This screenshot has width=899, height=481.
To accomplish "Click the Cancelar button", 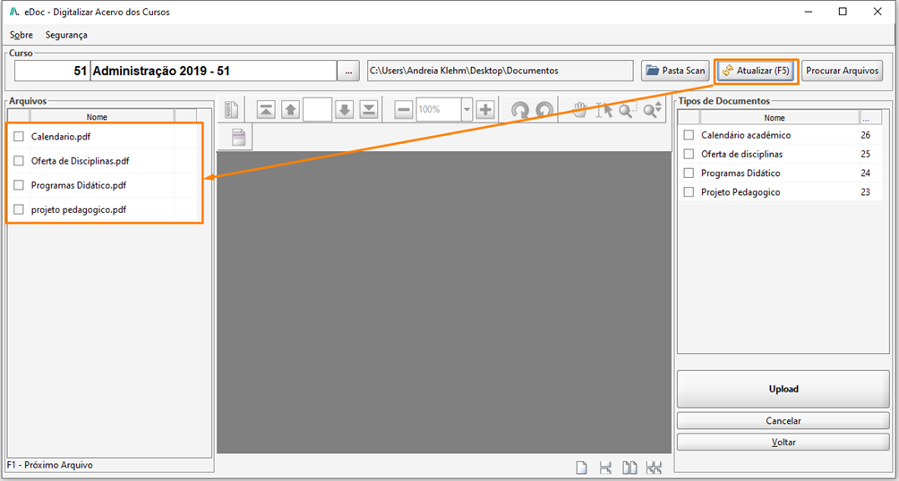I will click(x=783, y=420).
